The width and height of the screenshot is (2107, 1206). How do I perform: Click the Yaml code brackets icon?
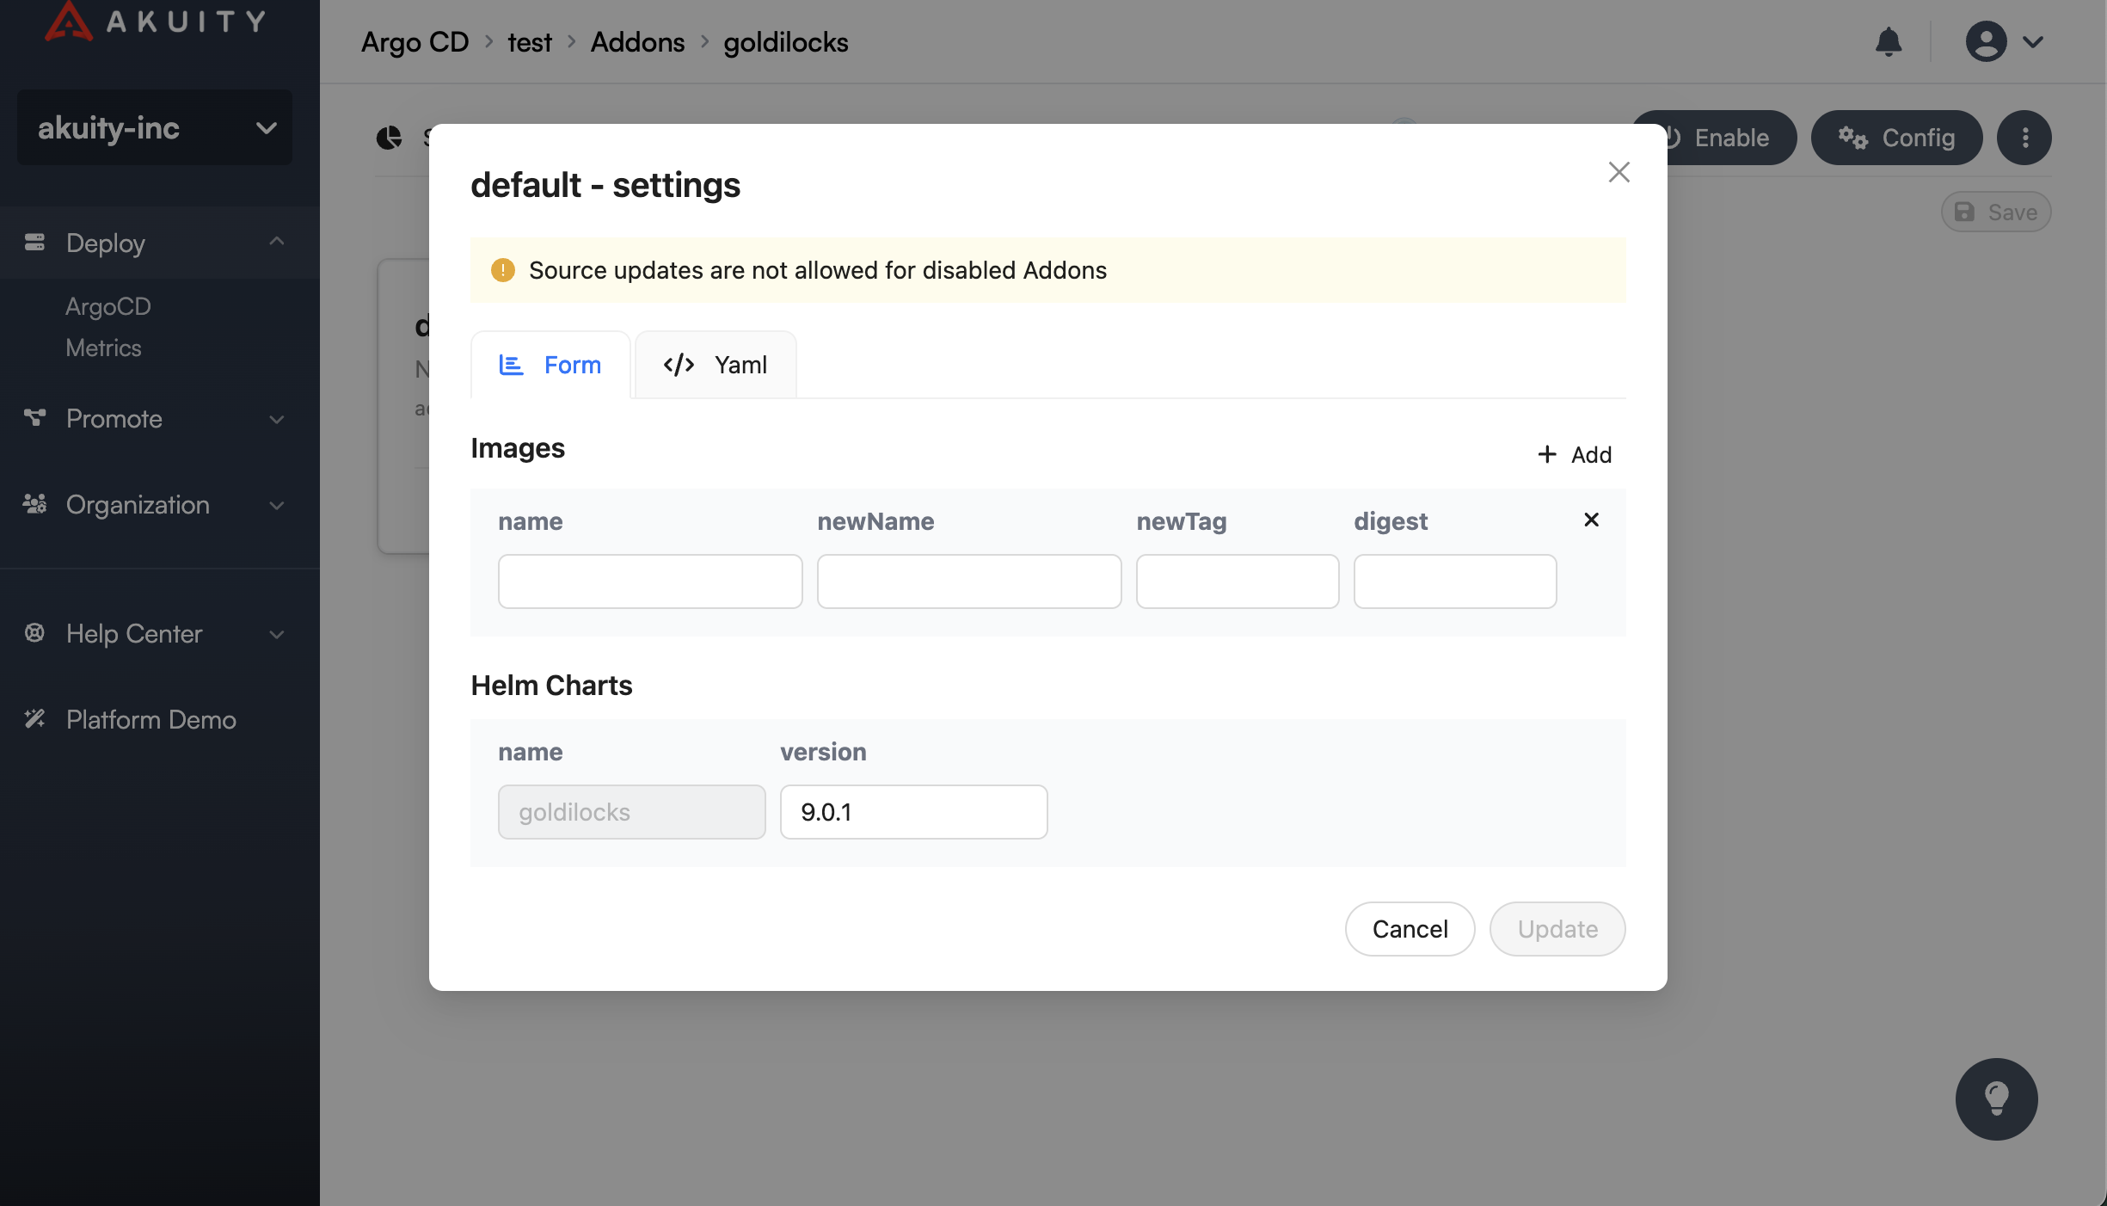tap(679, 365)
